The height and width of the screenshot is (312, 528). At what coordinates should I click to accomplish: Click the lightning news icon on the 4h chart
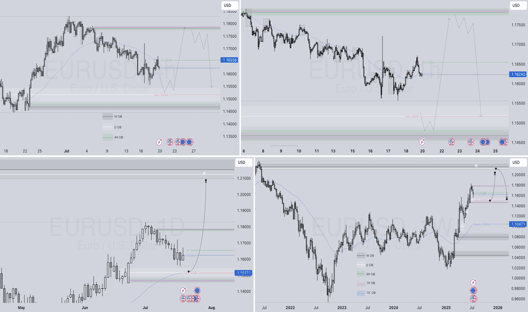point(159,142)
